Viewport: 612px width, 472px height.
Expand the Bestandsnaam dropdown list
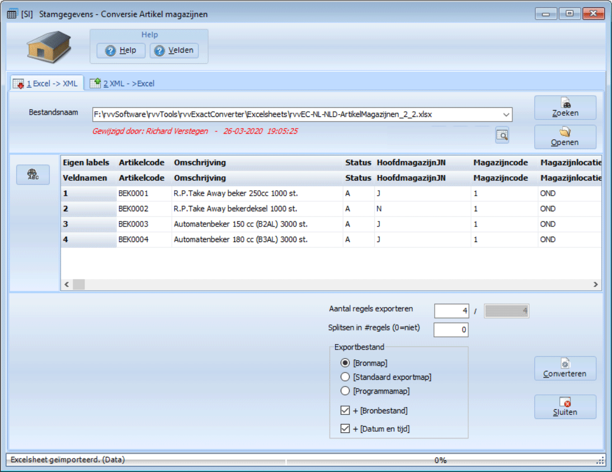coord(506,115)
